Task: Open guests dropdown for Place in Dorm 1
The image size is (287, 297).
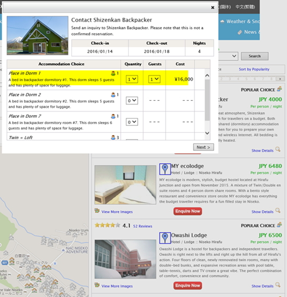Action: pyautogui.click(x=154, y=79)
